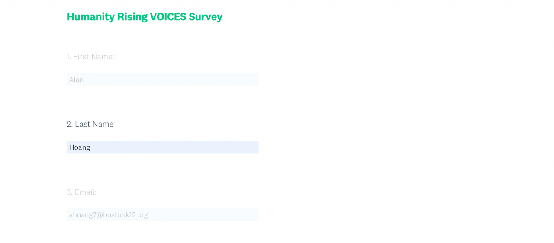
Task: Click the word "Humanity" in the heading
Action: pyautogui.click(x=90, y=17)
